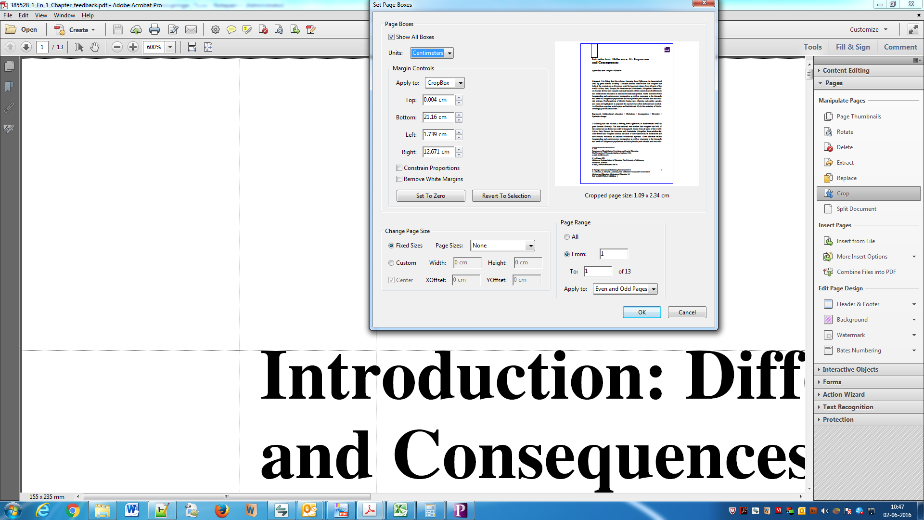Screen dimensions: 924x520
Task: Click the Zoom In plus icon
Action: (133, 47)
